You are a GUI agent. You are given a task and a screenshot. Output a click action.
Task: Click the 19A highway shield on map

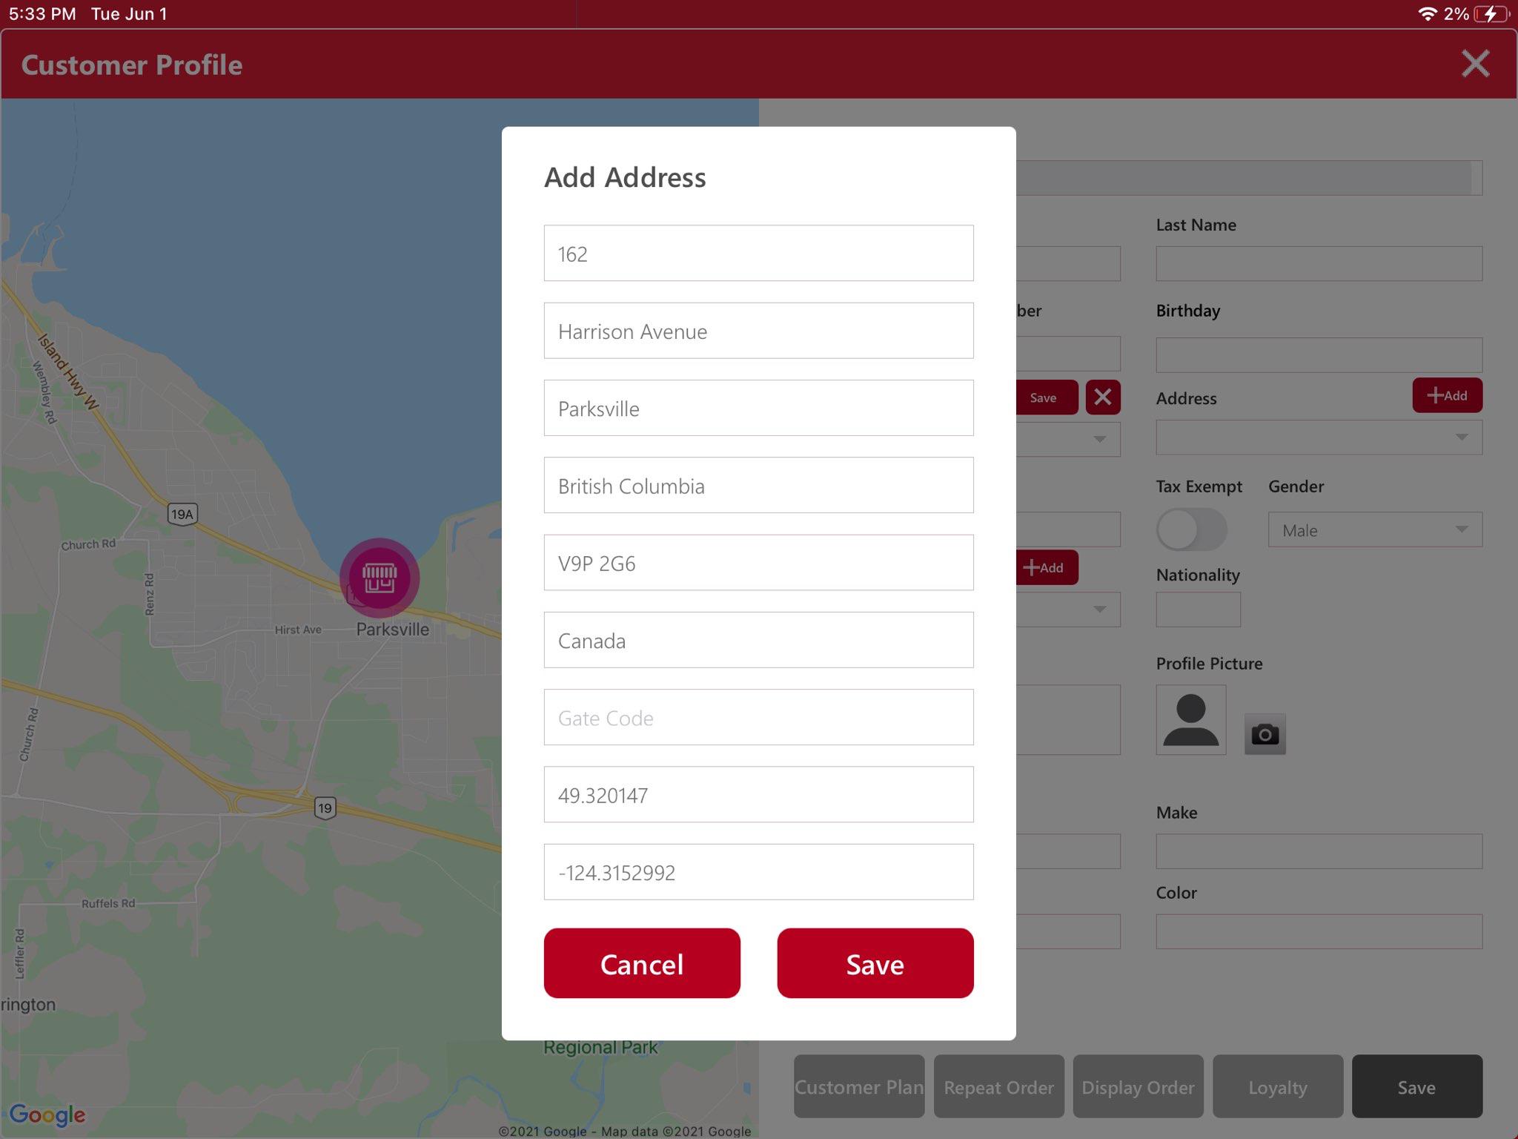pos(182,514)
